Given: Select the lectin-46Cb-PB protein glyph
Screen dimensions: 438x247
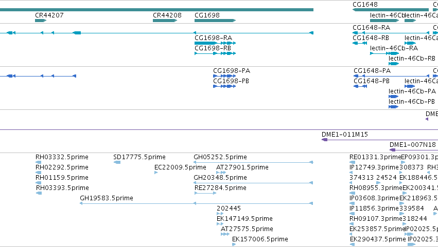Looking at the screenshot, I should tap(393, 107).
